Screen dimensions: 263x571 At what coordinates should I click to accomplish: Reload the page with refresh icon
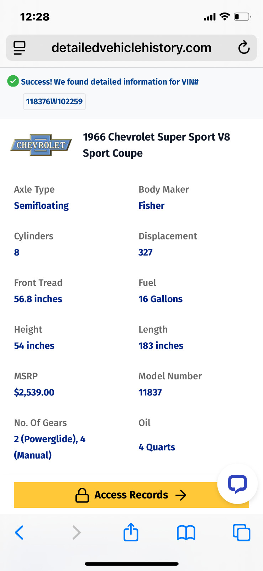pos(244,48)
